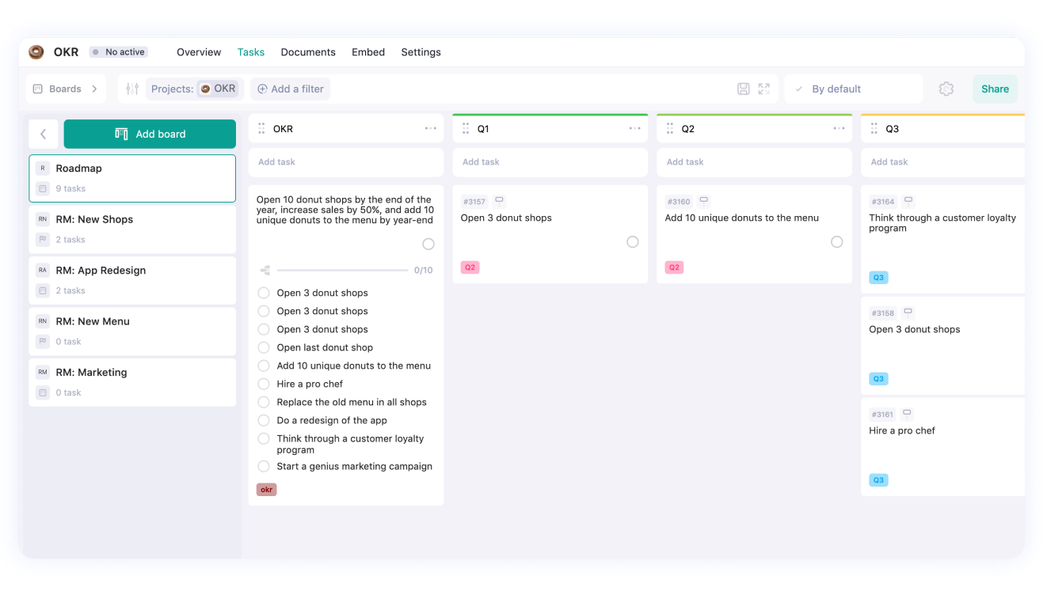The width and height of the screenshot is (1043, 595).
Task: Click flag icon under RM: New Shops
Action: pos(43,240)
